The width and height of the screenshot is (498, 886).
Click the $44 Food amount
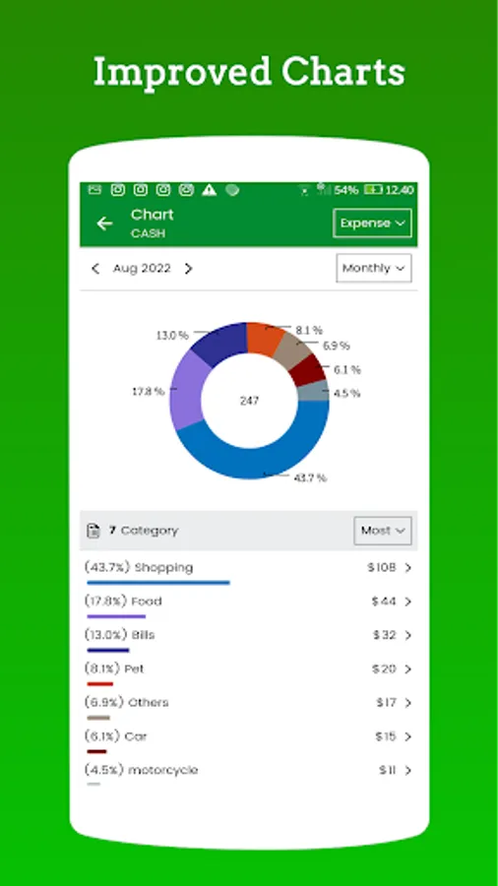click(x=384, y=601)
